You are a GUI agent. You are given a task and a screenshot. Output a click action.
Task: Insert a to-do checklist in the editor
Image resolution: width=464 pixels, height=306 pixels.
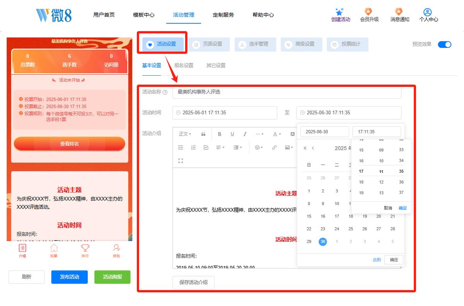point(206,147)
